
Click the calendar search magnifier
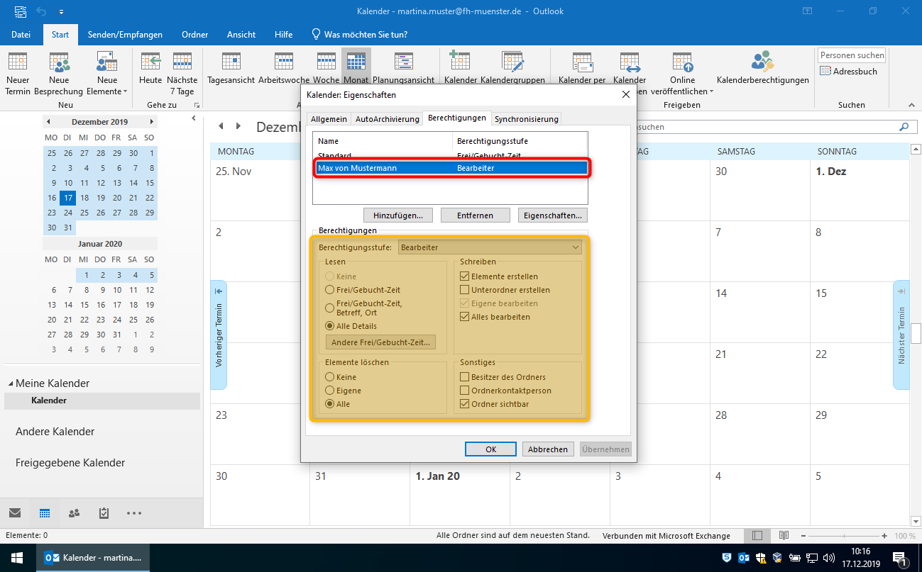(904, 127)
